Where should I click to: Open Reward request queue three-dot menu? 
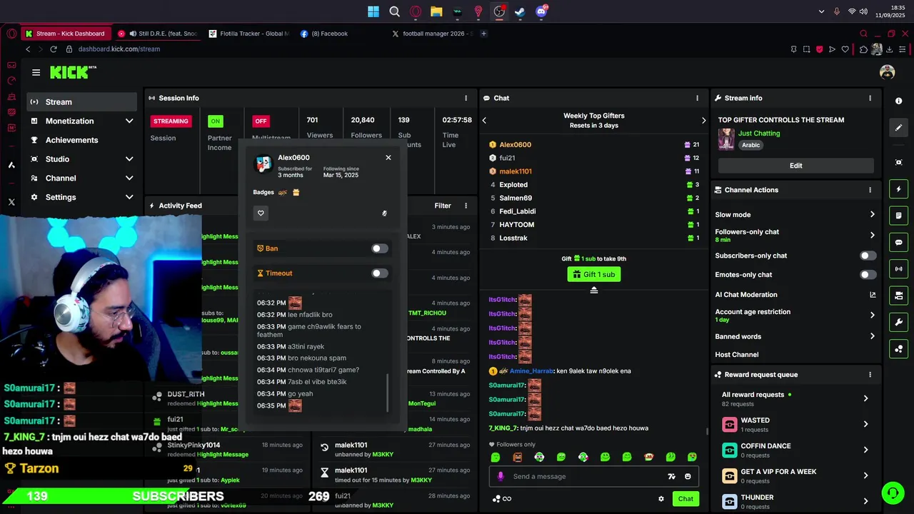870,375
